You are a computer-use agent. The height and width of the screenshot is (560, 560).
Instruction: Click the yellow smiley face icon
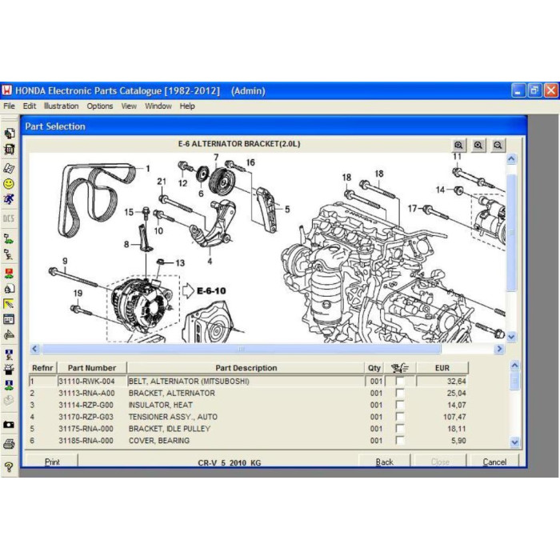(9, 184)
